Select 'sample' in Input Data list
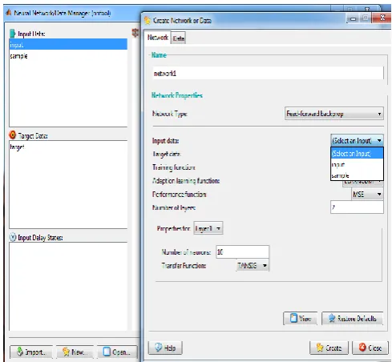Screen dimensions: 392x362 [x=68, y=56]
